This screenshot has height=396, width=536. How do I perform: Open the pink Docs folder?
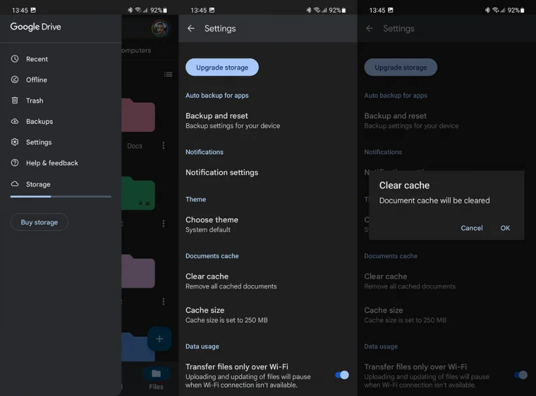point(138,115)
